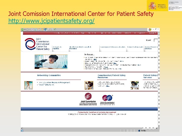Click into the Search input box
Viewport: 182px width, 136px height.
pos(156,40)
